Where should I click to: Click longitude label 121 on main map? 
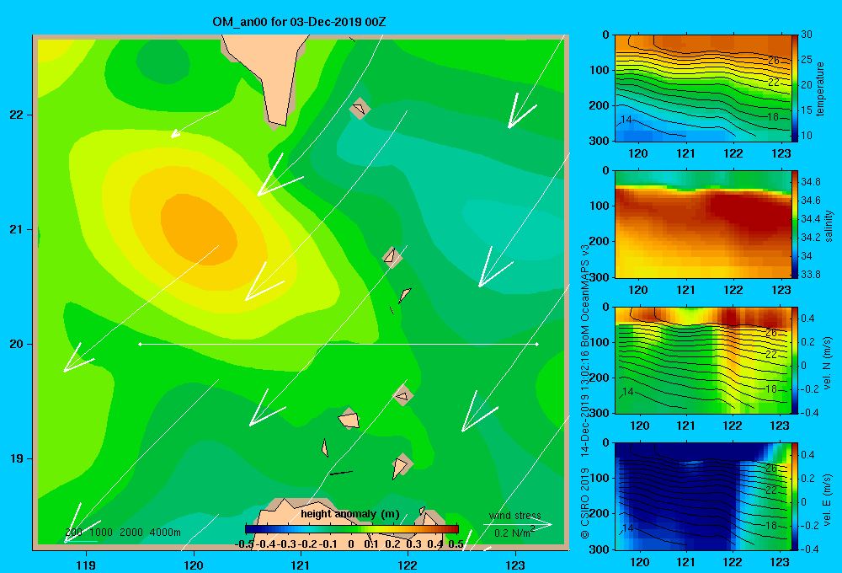pyautogui.click(x=301, y=565)
